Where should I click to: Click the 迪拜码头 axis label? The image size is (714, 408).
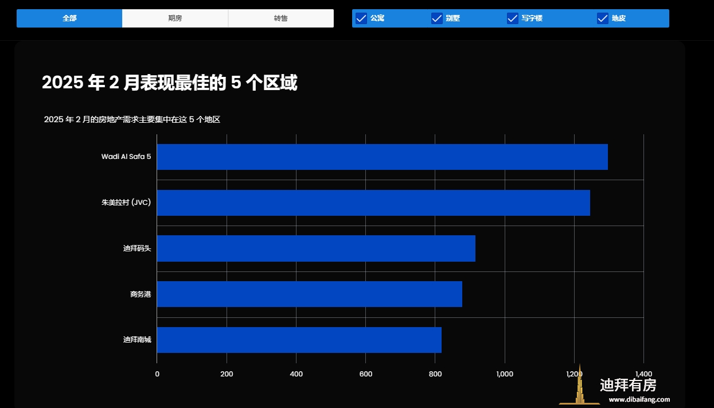(x=137, y=248)
